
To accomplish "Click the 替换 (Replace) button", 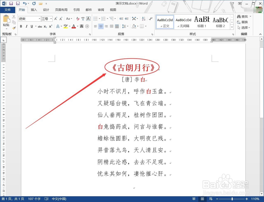I will click(x=244, y=22).
